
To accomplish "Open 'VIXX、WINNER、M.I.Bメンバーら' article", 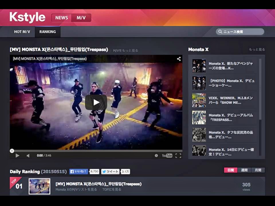I will tap(231, 100).
